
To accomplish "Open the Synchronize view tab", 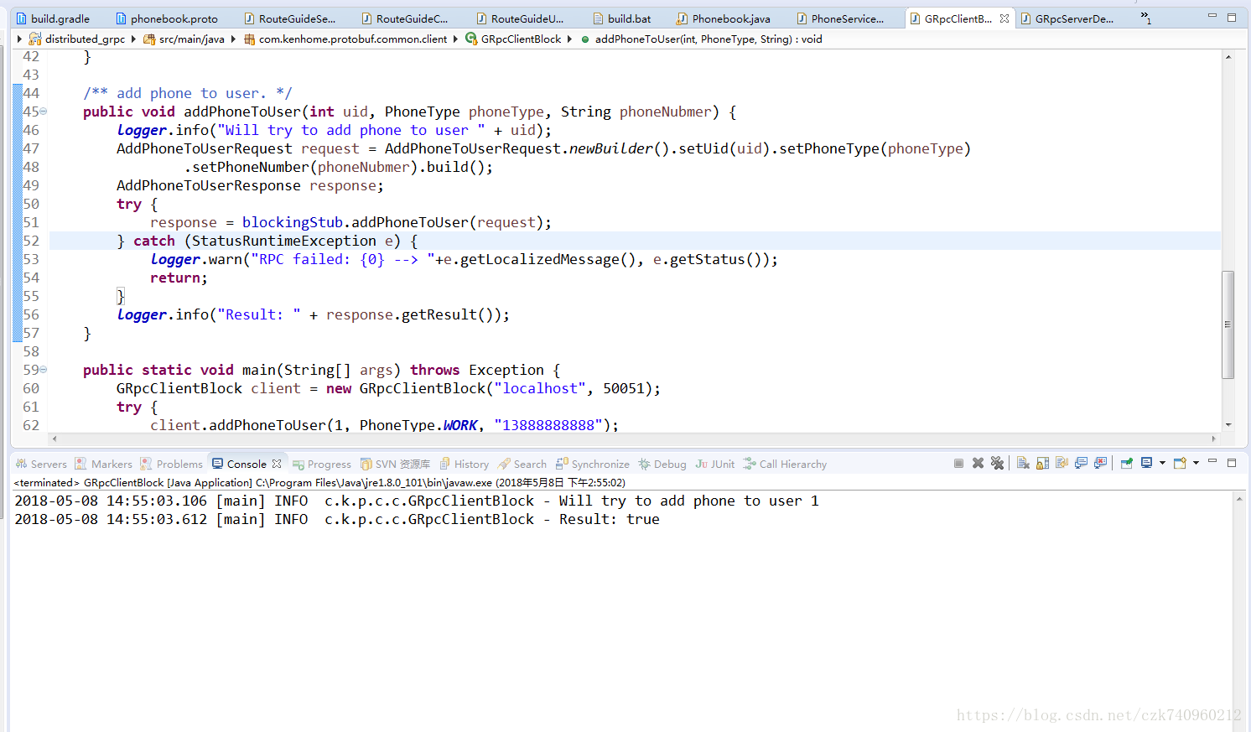I will point(592,464).
